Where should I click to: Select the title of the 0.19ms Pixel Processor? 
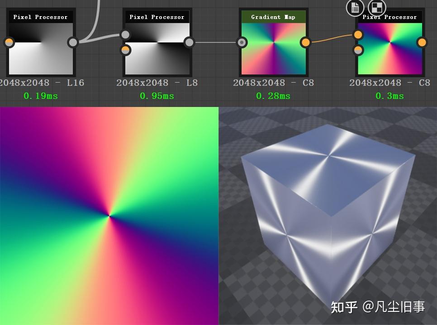pyautogui.click(x=41, y=17)
